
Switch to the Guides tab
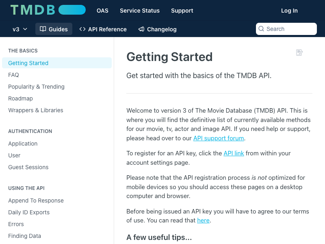[54, 29]
